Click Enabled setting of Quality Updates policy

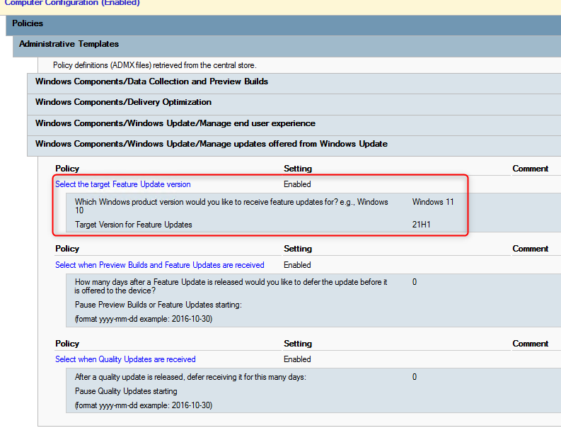coord(297,359)
